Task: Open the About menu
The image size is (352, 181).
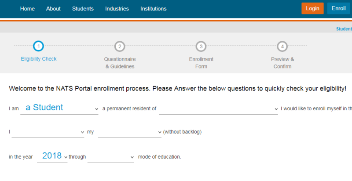Action: (53, 9)
